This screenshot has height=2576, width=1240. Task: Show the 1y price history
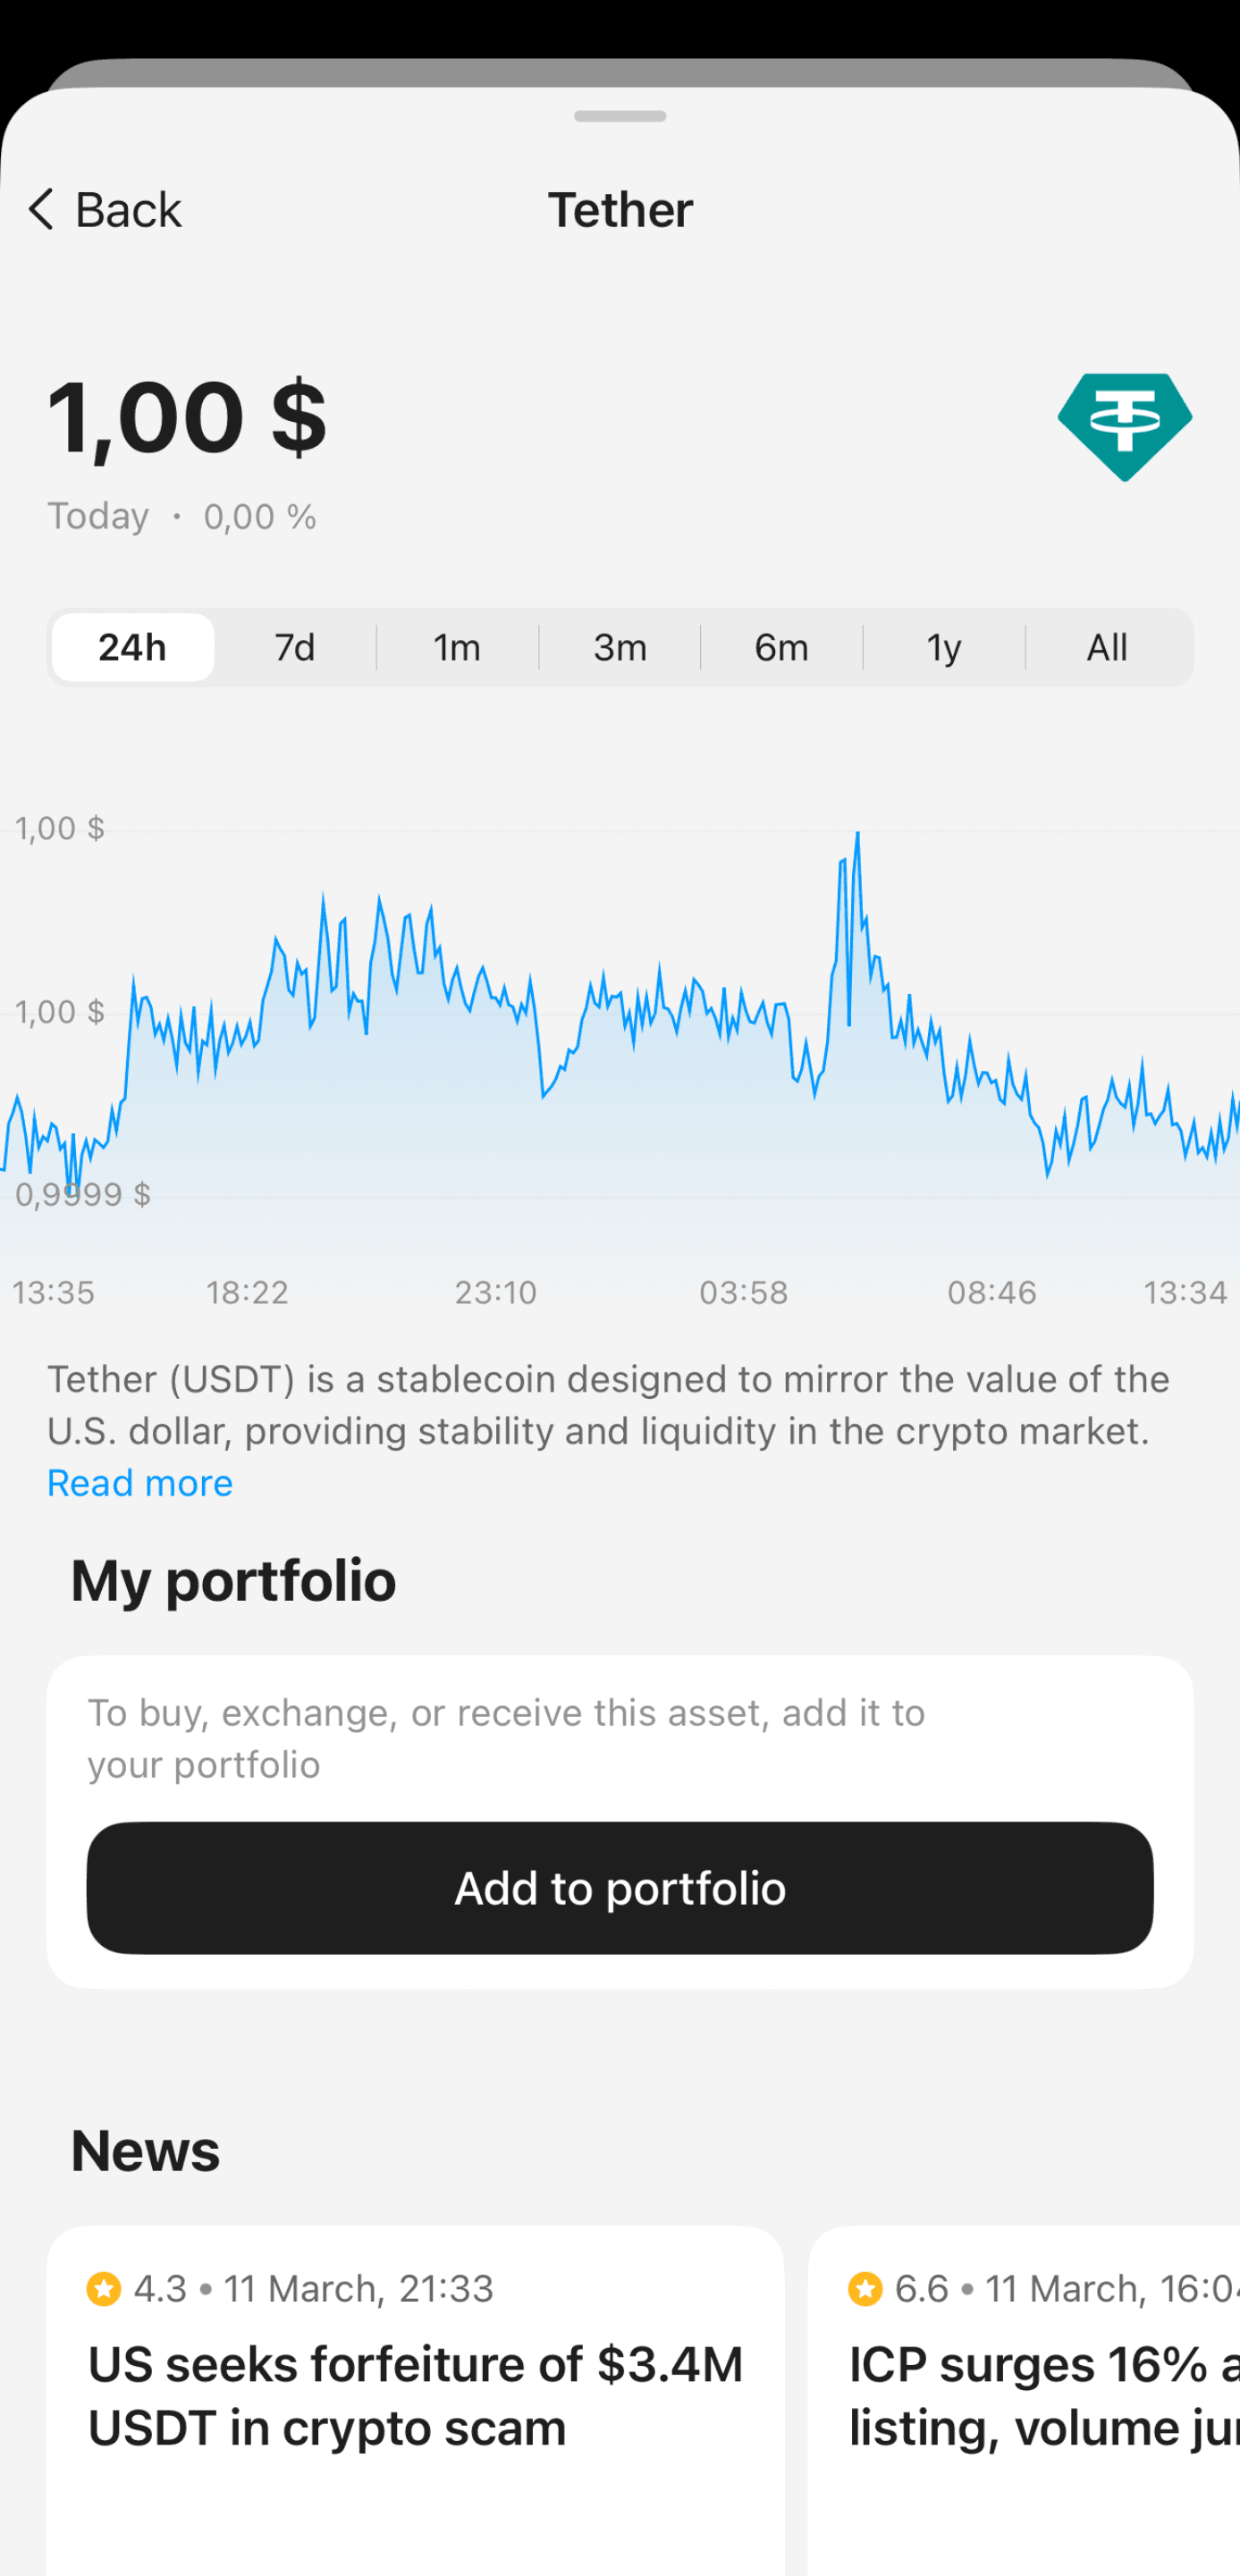[944, 648]
